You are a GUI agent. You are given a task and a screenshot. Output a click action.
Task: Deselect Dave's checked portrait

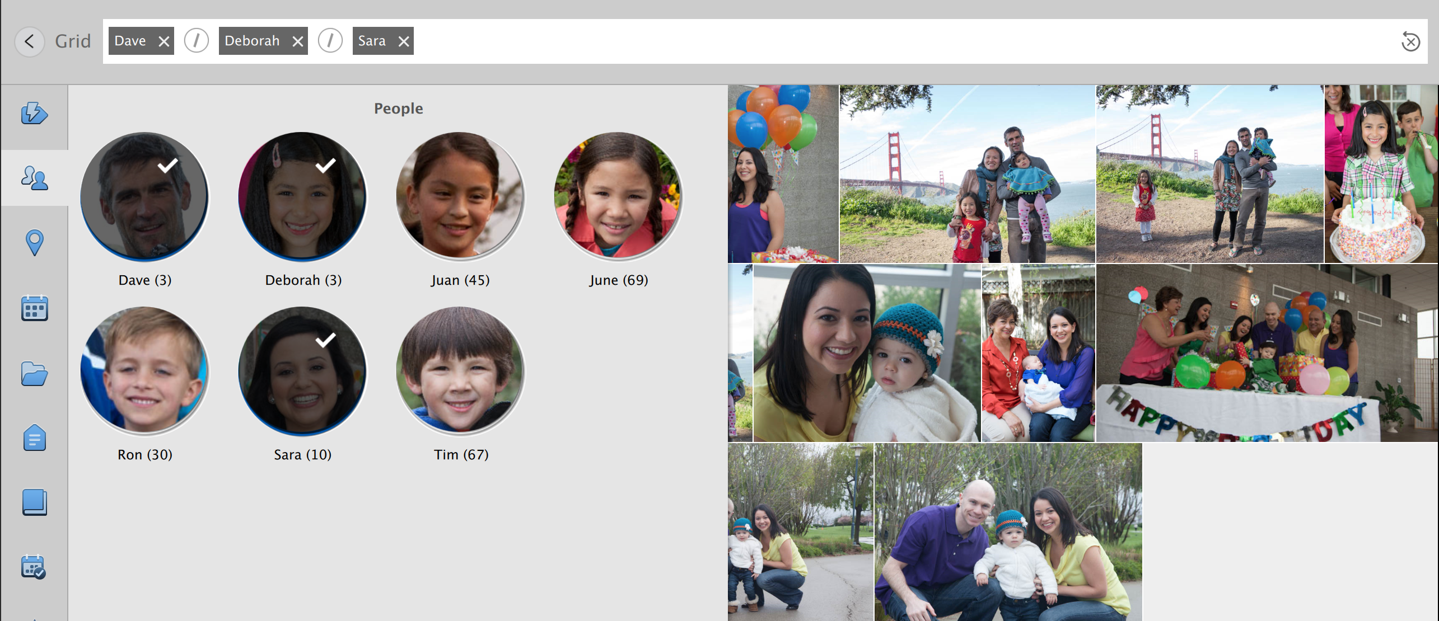coord(144,196)
